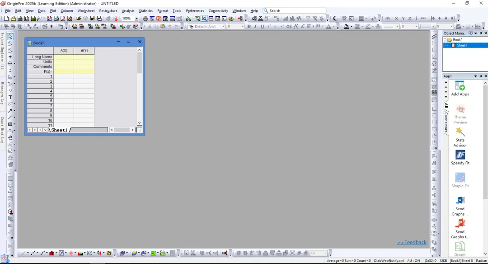Save the project with the floppy disk icon

[x=92, y=19]
